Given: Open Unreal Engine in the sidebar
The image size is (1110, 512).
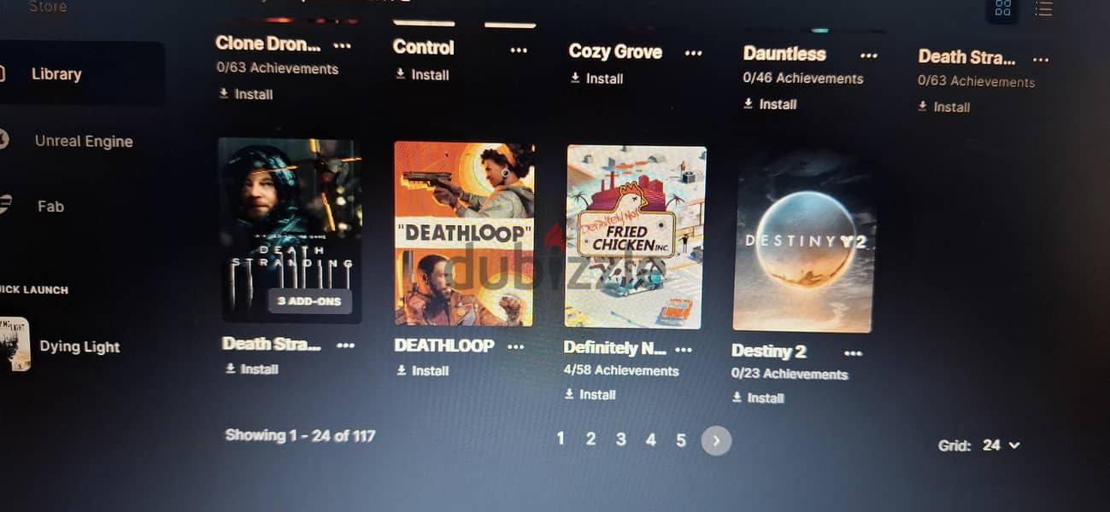Looking at the screenshot, I should pyautogui.click(x=83, y=142).
